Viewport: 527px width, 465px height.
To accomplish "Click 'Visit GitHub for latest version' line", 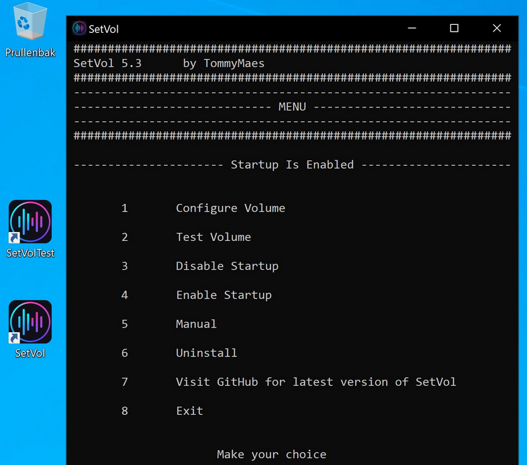I will tap(316, 382).
